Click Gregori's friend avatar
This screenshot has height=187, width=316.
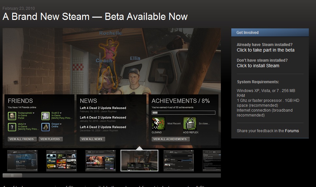[x=45, y=127]
